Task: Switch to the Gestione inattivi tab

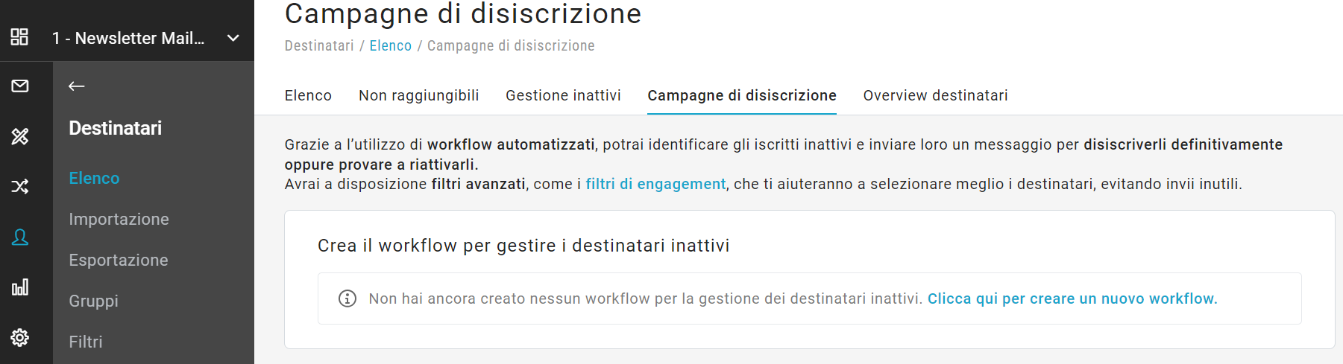Action: click(563, 95)
